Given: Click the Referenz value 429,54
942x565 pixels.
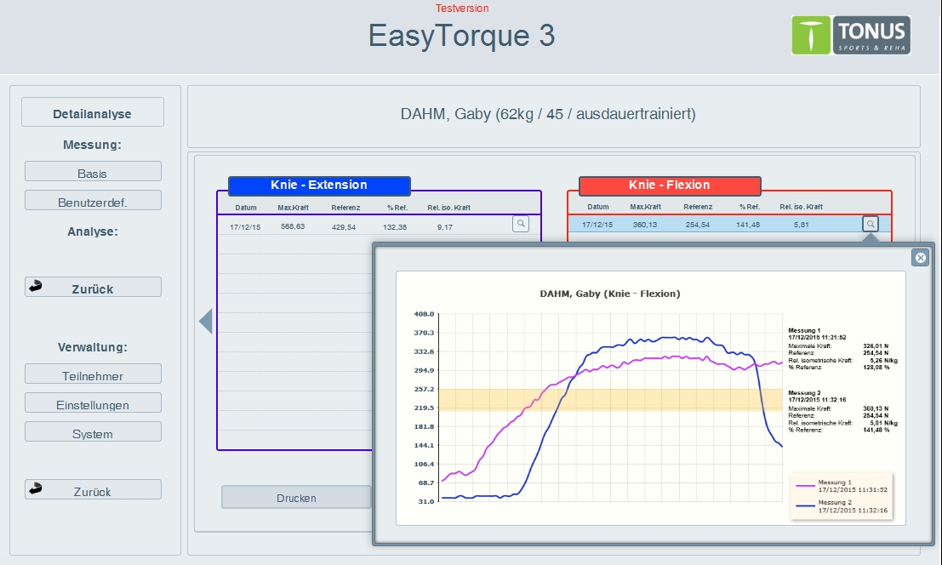Looking at the screenshot, I should [344, 227].
